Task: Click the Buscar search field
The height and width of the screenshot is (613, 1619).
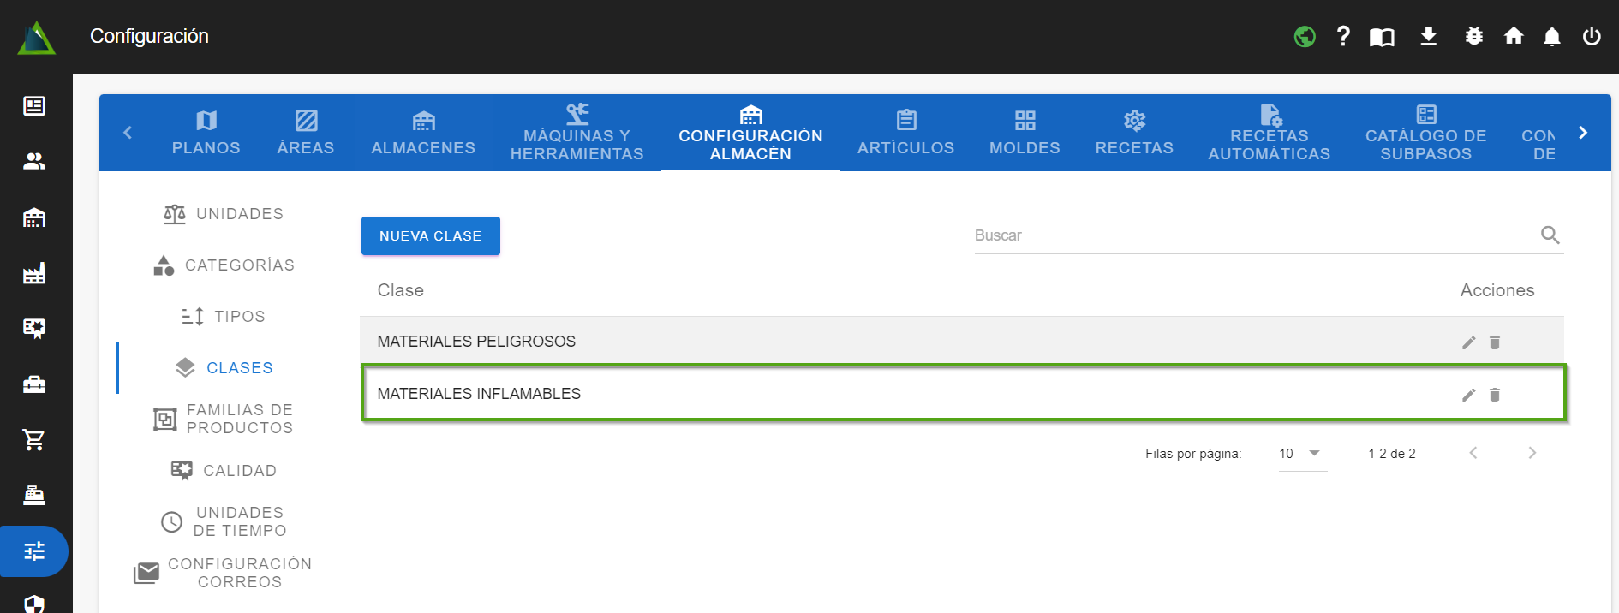Action: point(1251,235)
